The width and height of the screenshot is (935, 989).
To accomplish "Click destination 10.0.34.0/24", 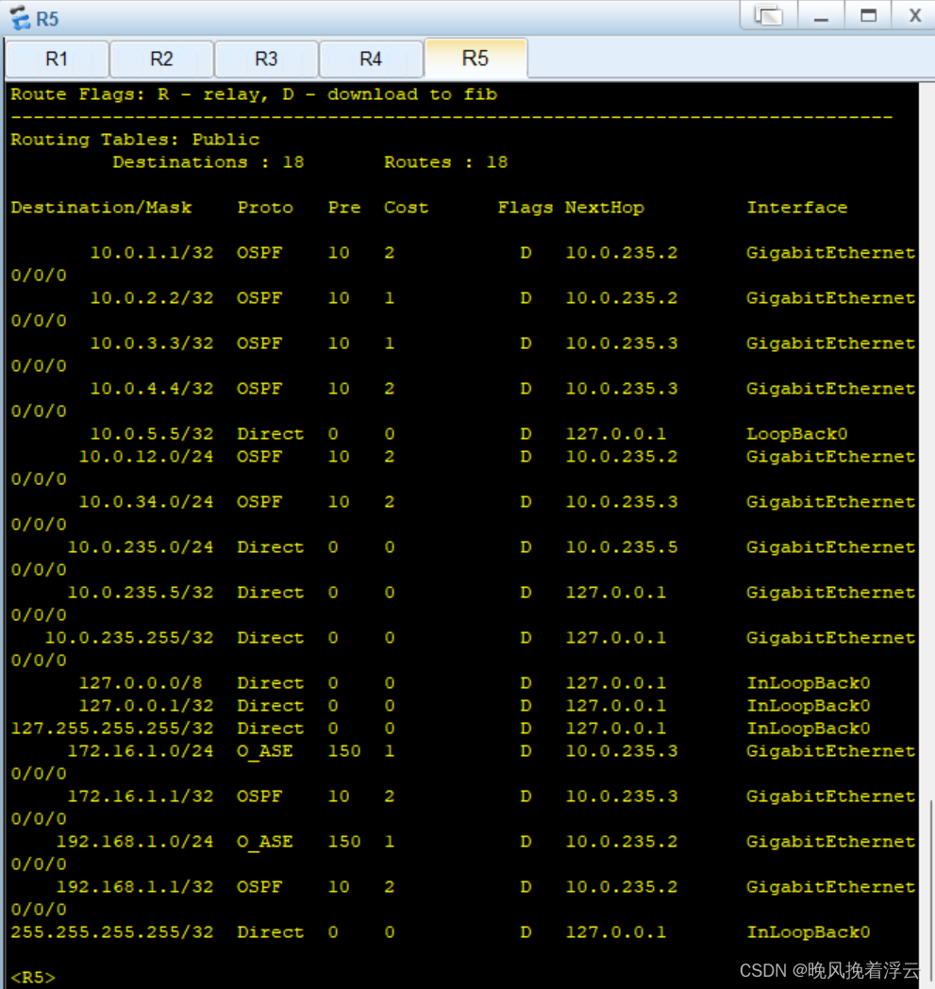I will 146,501.
